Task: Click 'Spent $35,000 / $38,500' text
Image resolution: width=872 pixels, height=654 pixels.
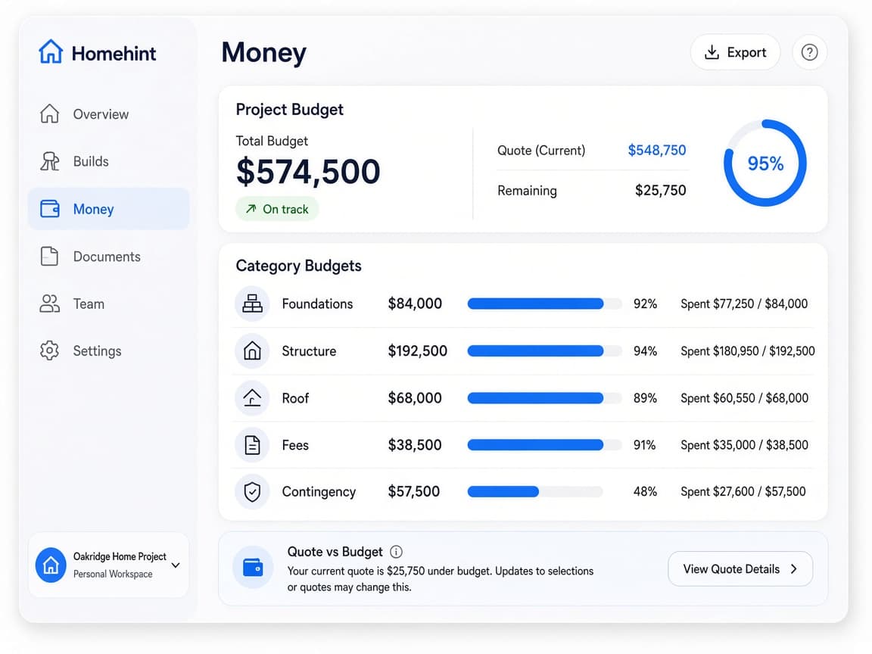Action: pyautogui.click(x=745, y=445)
